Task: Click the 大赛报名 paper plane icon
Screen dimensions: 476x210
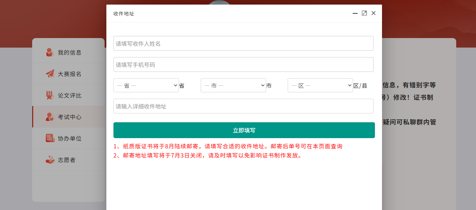Action: pos(50,74)
